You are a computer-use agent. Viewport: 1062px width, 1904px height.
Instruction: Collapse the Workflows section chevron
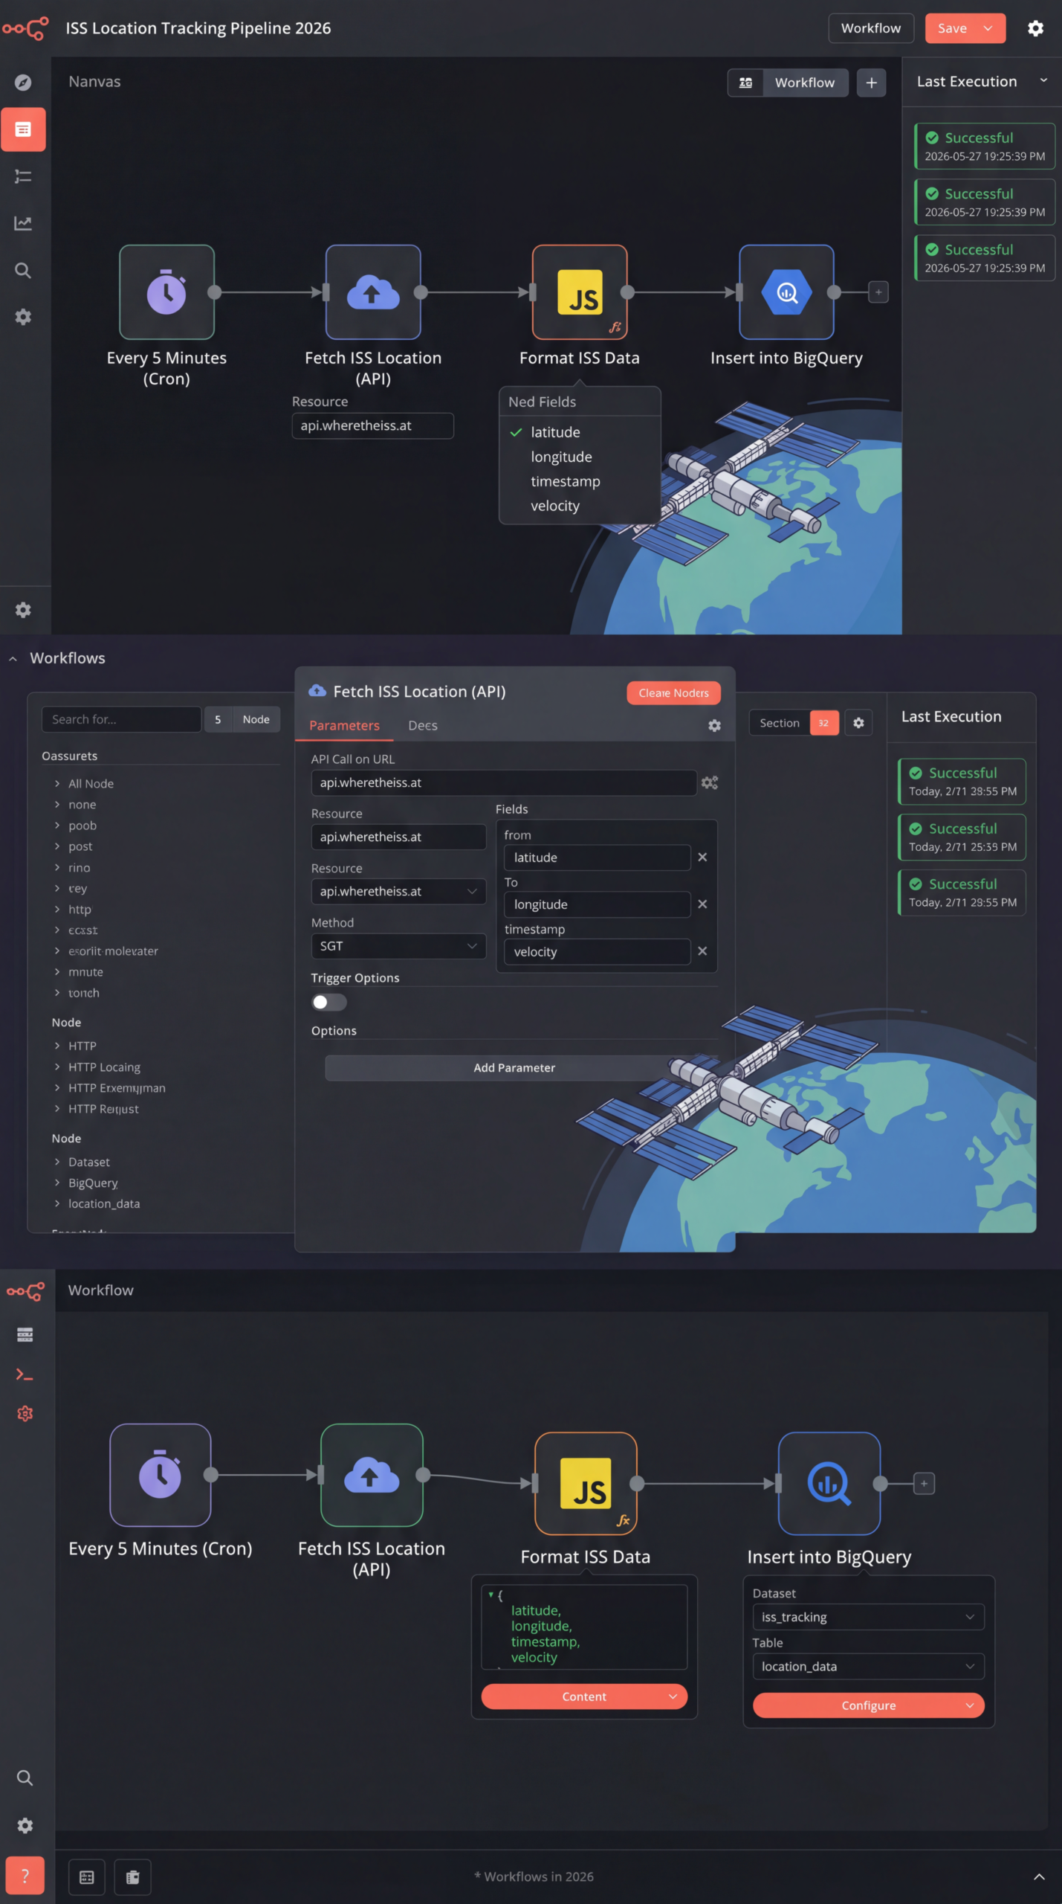point(13,659)
